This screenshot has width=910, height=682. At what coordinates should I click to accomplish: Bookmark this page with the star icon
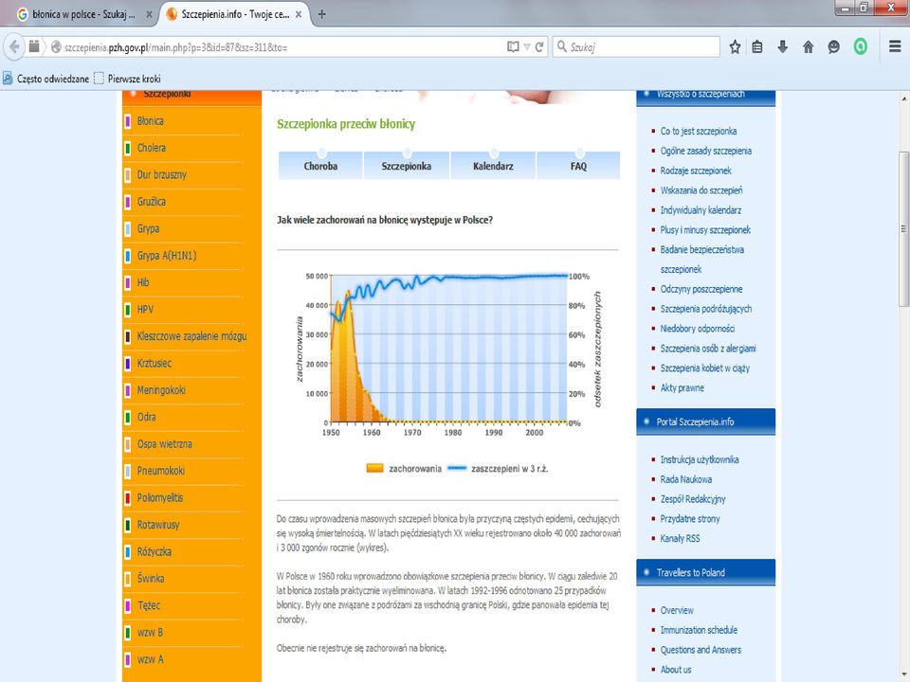click(735, 47)
